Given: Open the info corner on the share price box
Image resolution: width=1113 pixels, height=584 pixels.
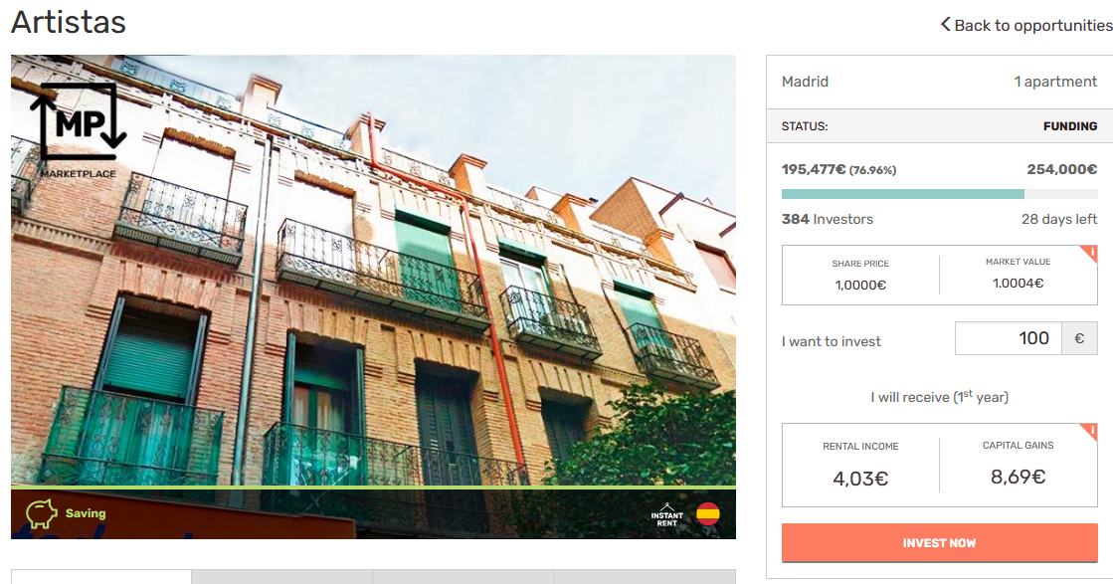Looking at the screenshot, I should click(1089, 254).
